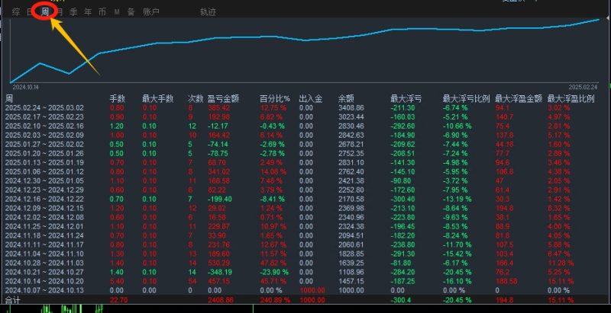The image size is (611, 313).
Task: Open the 币 currency tab
Action: click(x=102, y=12)
